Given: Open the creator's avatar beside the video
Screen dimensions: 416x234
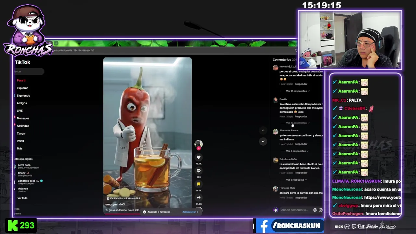Looking at the screenshot, I should point(199,144).
